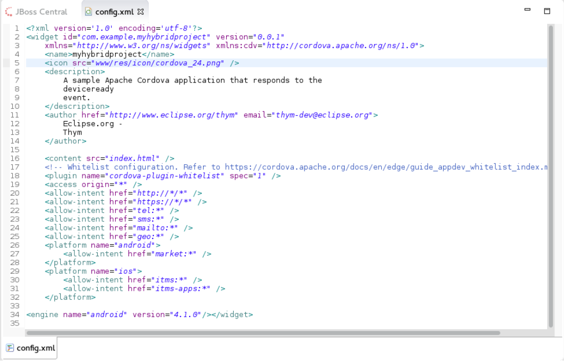Click the opening <description> tag
This screenshot has height=361, width=564.
pos(75,71)
